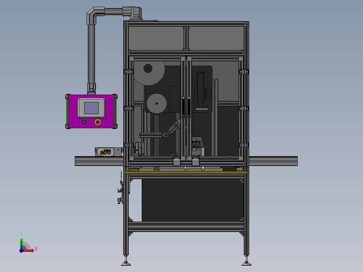Click the X axis label of the triad
Screen dimensions: 363x272
(36, 249)
